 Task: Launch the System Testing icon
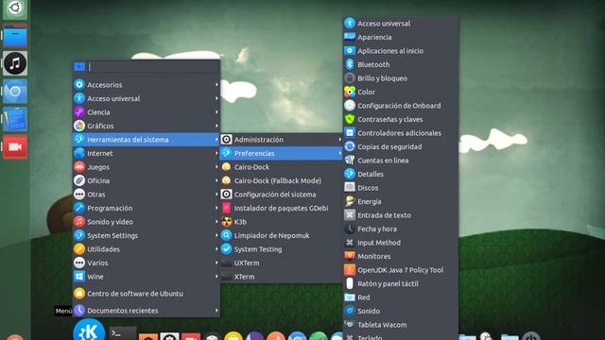tap(227, 249)
